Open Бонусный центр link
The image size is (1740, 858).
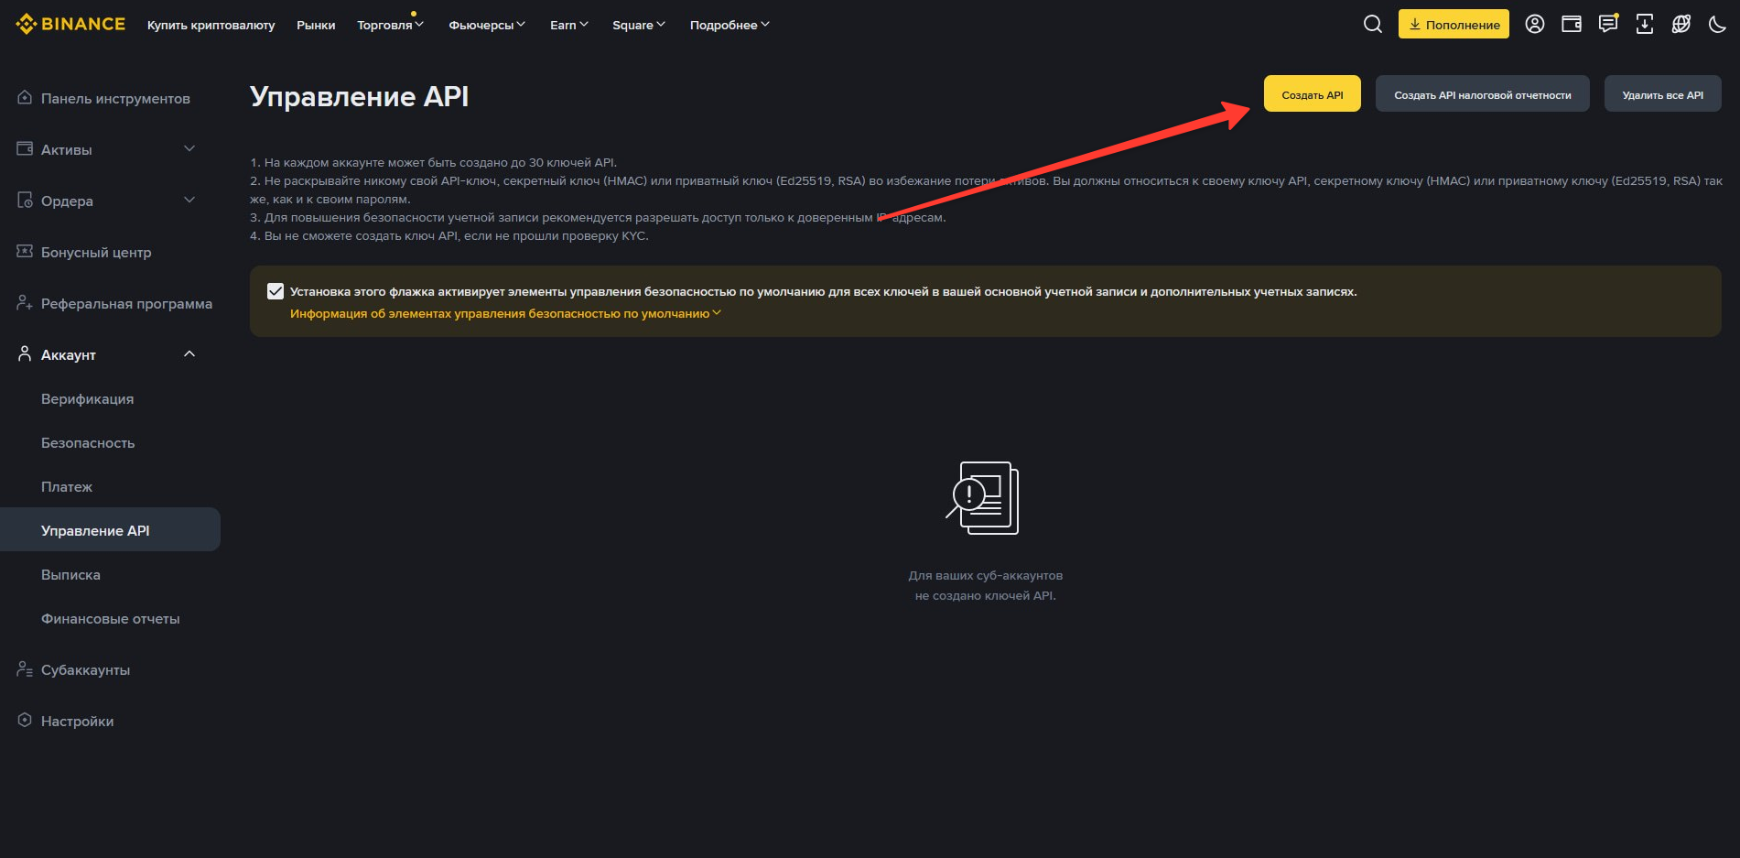pos(96,252)
